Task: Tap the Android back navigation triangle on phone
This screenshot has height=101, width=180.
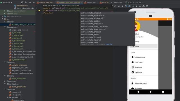Action: coord(138,92)
